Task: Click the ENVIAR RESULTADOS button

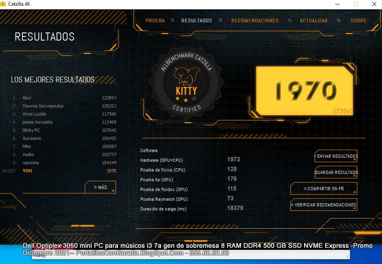Action: coord(336,156)
